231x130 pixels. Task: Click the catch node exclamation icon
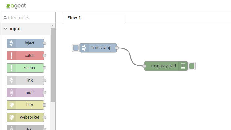click(11, 56)
